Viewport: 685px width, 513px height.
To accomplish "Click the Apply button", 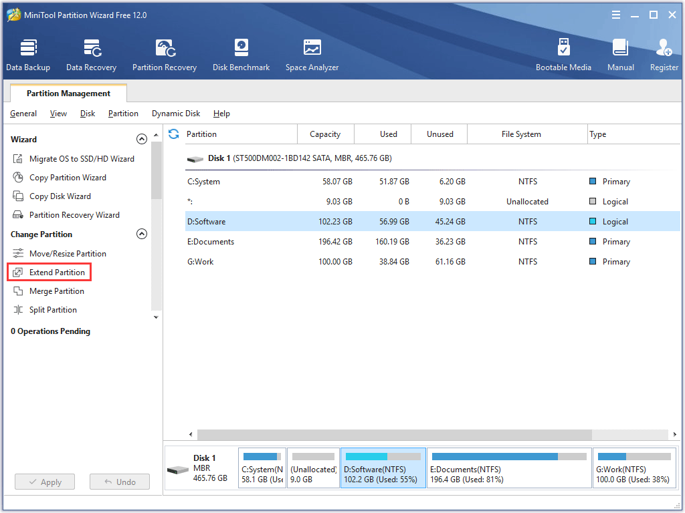I will coord(44,482).
